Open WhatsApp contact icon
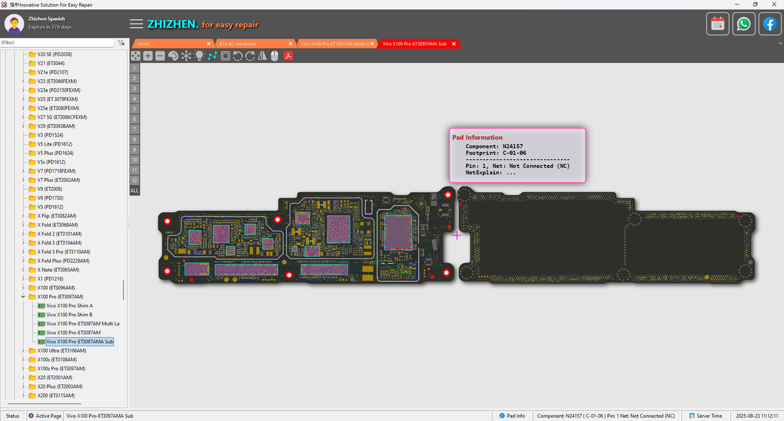Viewport: 784px width, 421px height. 744,24
